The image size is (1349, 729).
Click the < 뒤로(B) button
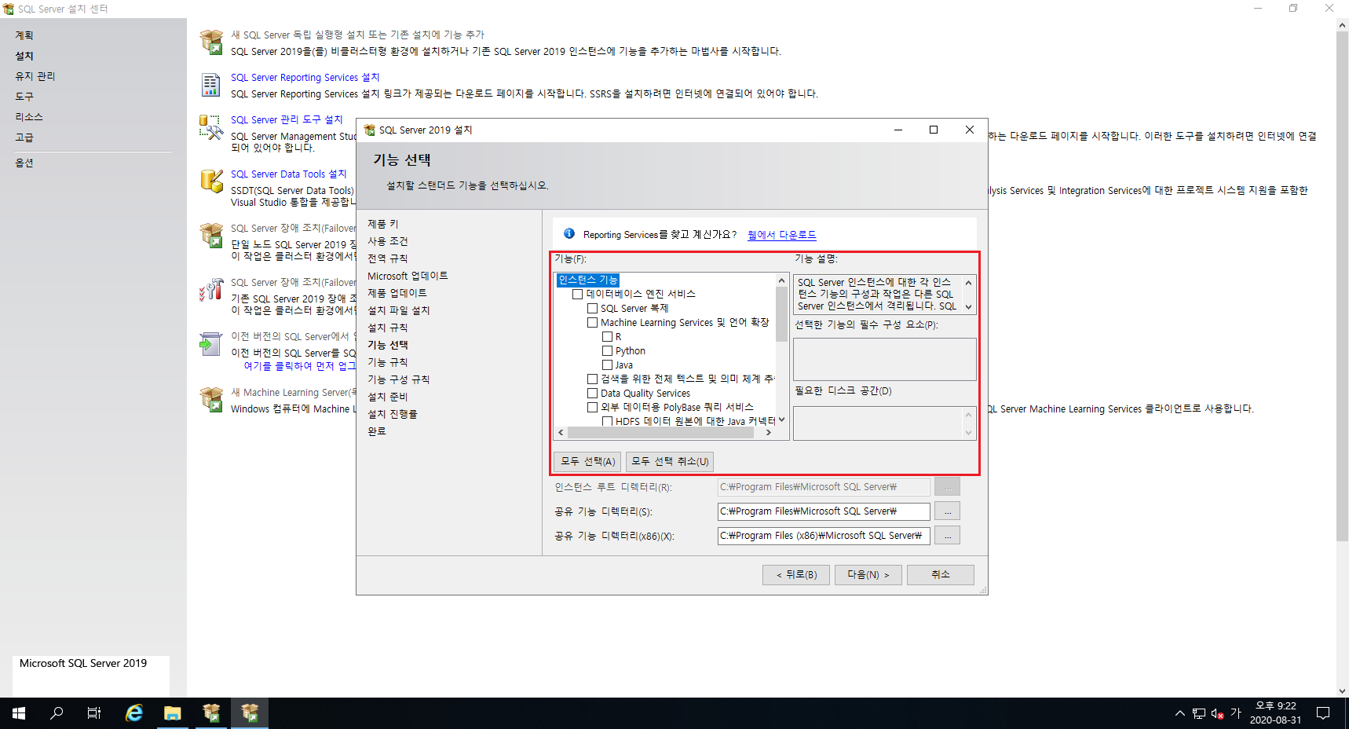click(x=796, y=575)
